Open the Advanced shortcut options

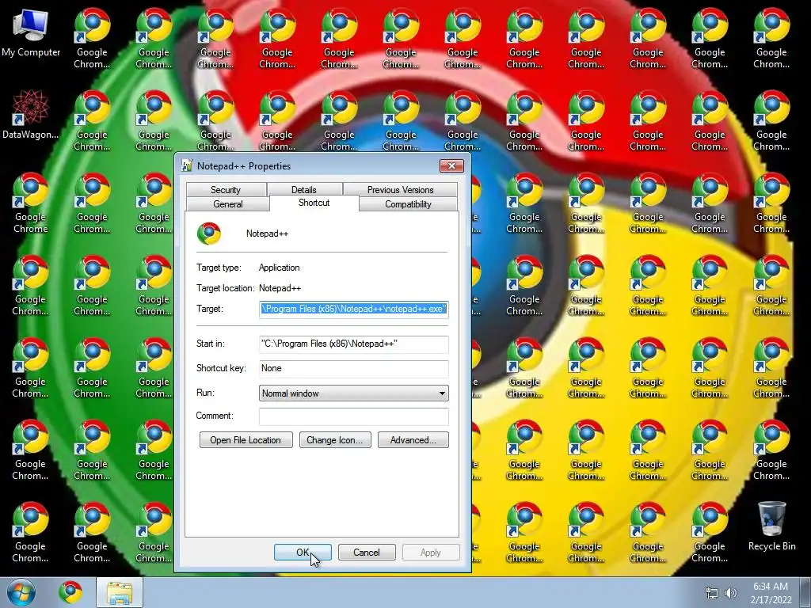point(413,440)
